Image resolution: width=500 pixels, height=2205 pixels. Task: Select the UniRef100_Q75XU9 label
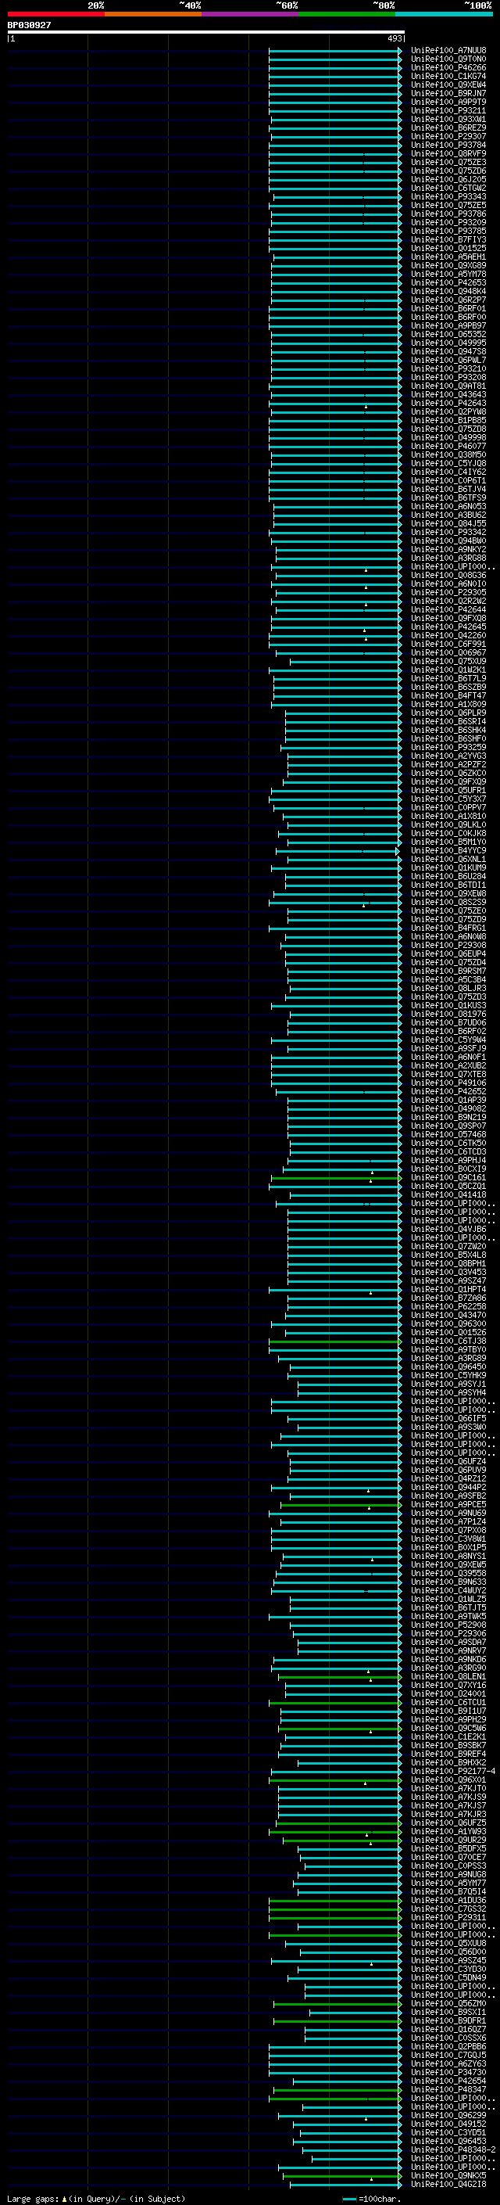tap(448, 662)
